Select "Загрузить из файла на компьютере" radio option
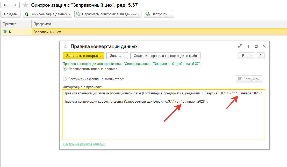Screen dimensions: 287x167 (x=65, y=79)
